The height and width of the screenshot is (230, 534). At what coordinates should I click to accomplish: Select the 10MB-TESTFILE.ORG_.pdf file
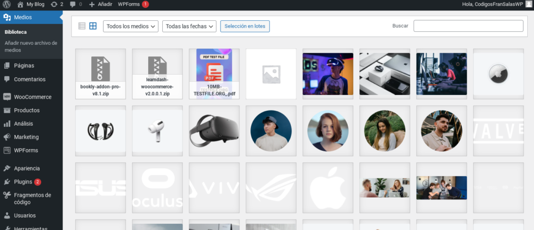(214, 74)
